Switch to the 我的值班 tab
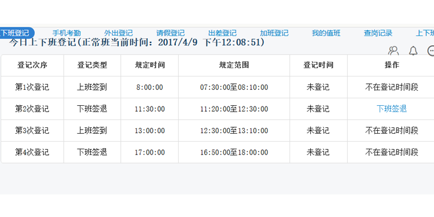The image size is (434, 217). 326,33
